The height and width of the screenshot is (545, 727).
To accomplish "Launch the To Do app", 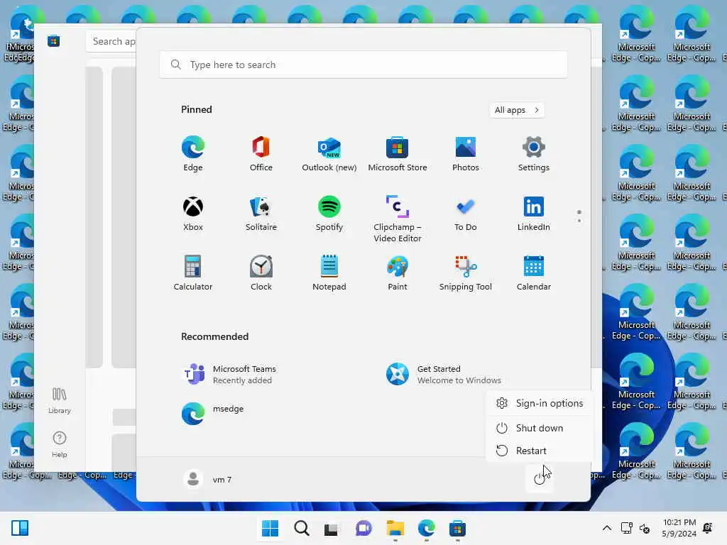I will [466, 214].
